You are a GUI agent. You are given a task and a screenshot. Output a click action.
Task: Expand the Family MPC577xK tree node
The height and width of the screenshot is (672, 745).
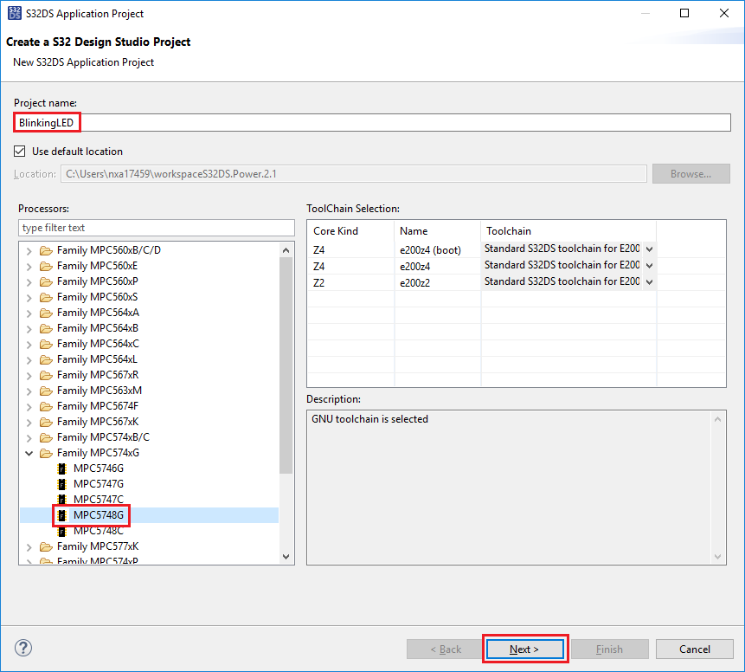pos(29,547)
